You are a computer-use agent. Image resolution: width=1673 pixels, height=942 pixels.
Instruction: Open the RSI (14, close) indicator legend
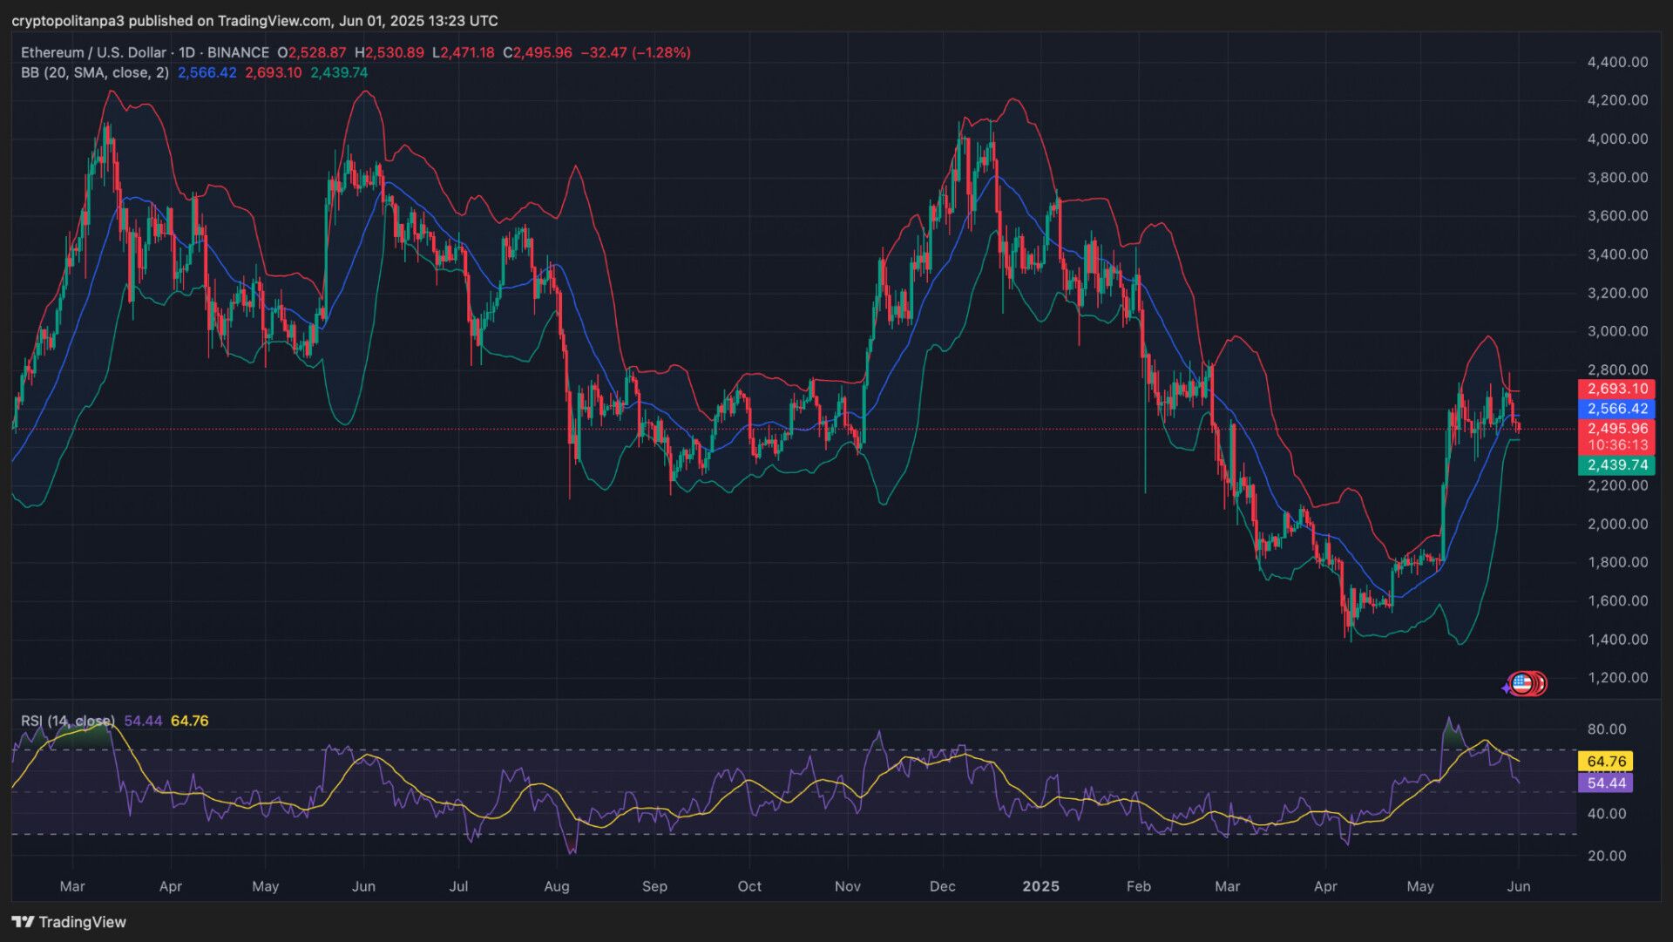68,721
